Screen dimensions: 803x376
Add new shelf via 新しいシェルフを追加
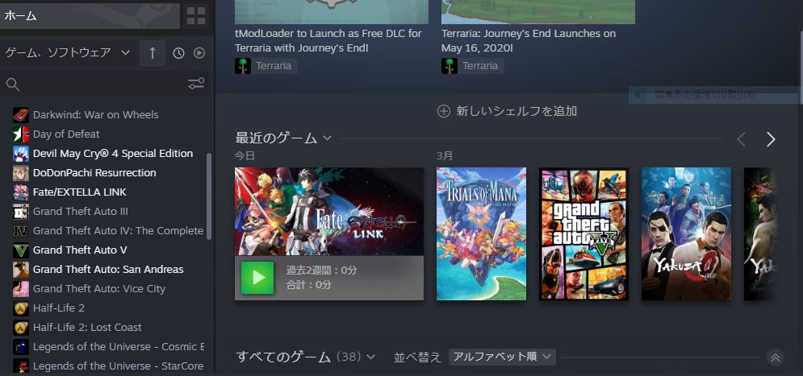(507, 111)
